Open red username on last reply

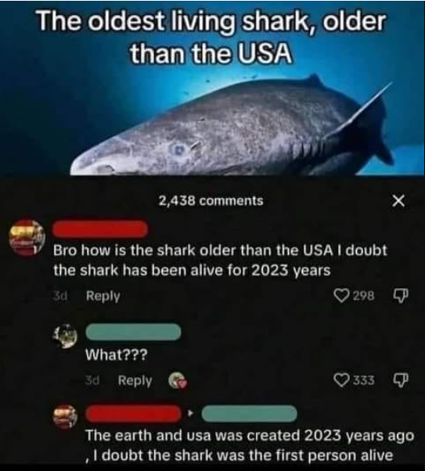(x=134, y=413)
